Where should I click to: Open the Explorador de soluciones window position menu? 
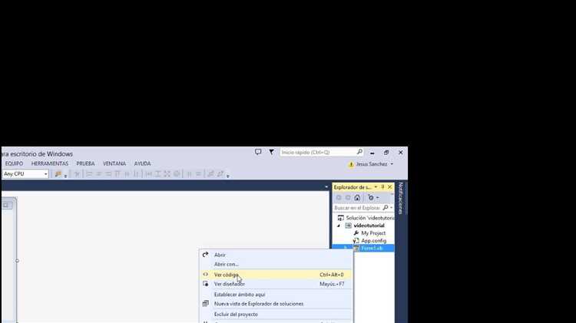click(376, 187)
